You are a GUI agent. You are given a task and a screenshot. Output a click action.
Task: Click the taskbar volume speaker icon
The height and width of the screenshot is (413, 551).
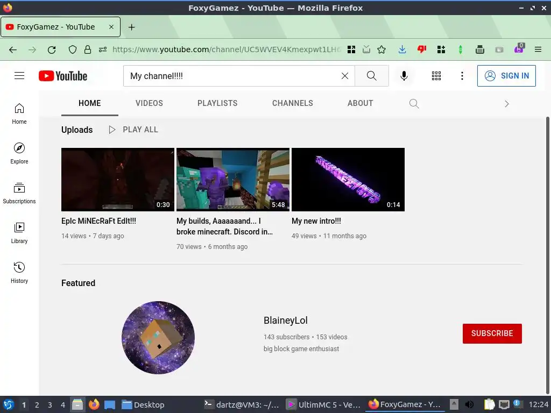469,405
